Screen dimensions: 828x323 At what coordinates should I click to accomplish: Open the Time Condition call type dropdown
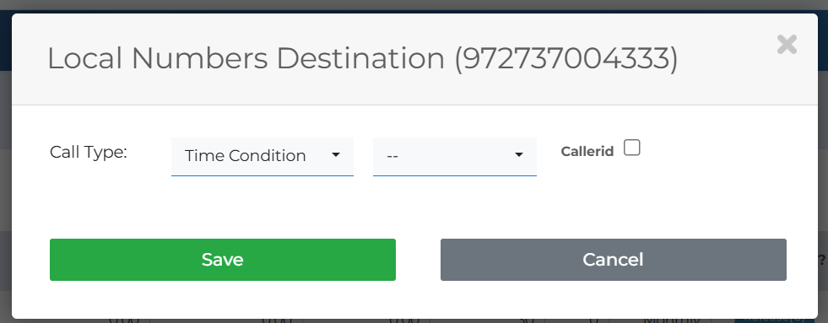pos(262,156)
